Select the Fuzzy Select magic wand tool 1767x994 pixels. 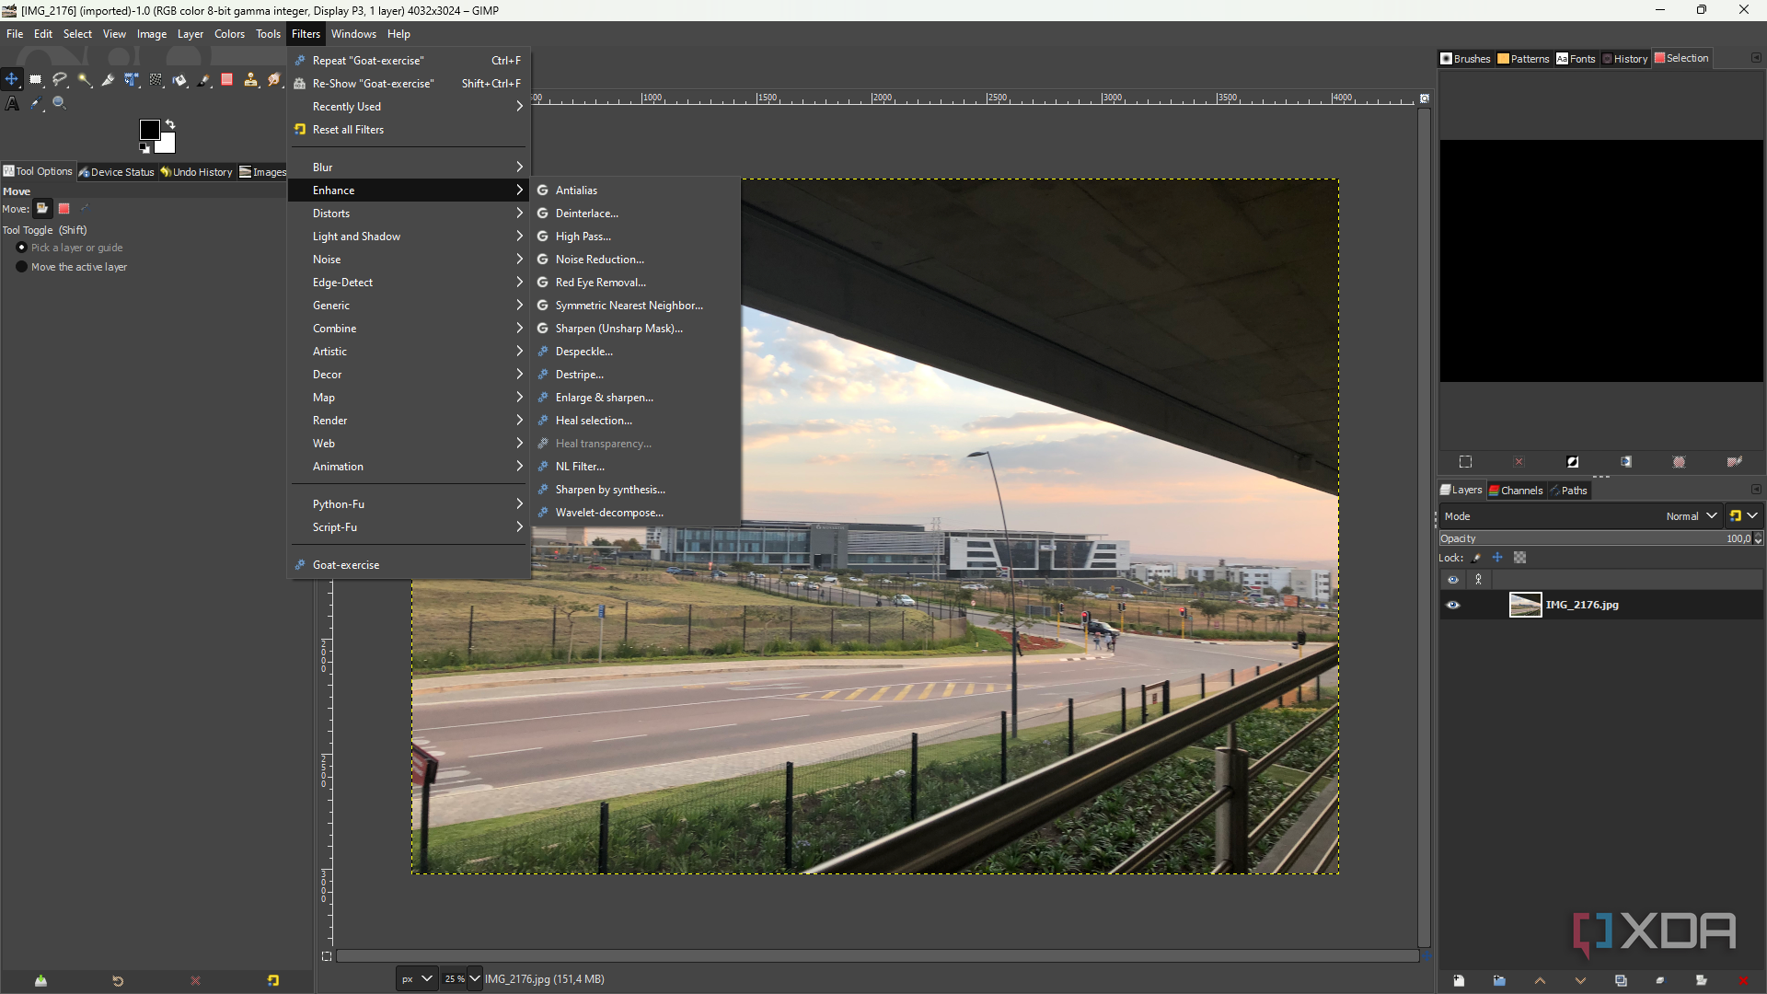coord(84,80)
